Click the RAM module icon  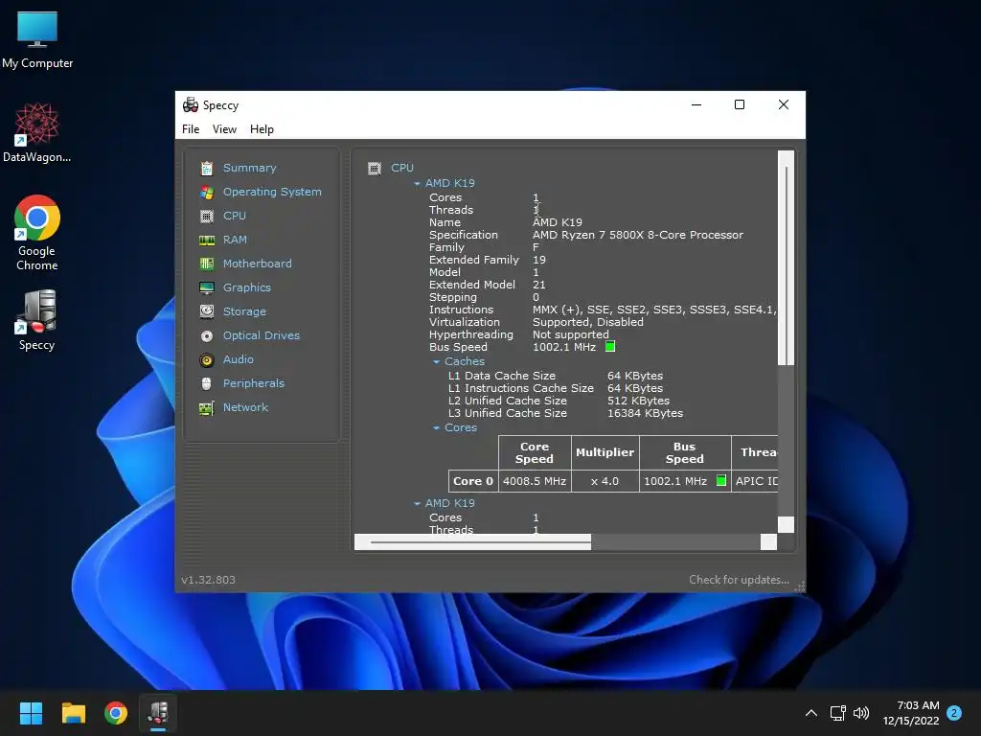207,240
